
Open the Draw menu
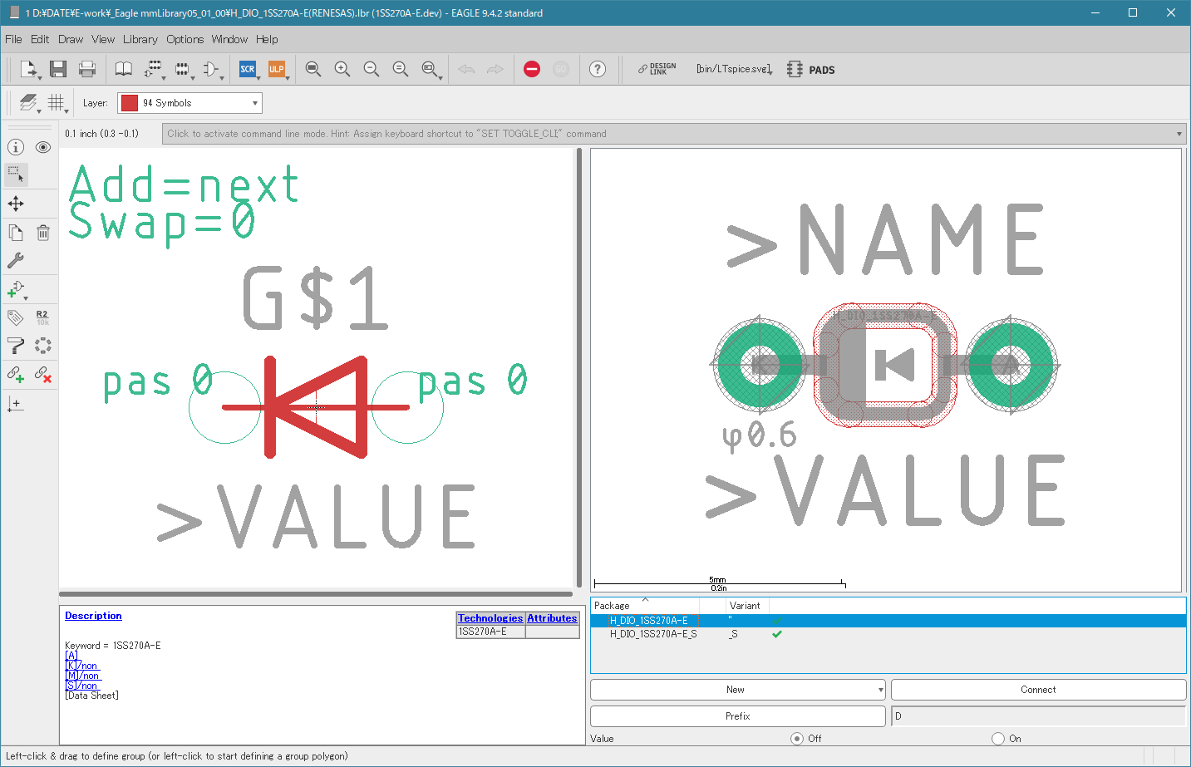click(x=71, y=39)
